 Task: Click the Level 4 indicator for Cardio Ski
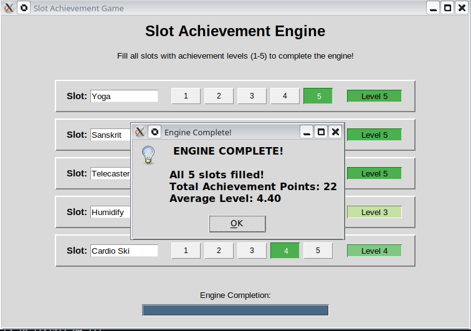(x=374, y=251)
